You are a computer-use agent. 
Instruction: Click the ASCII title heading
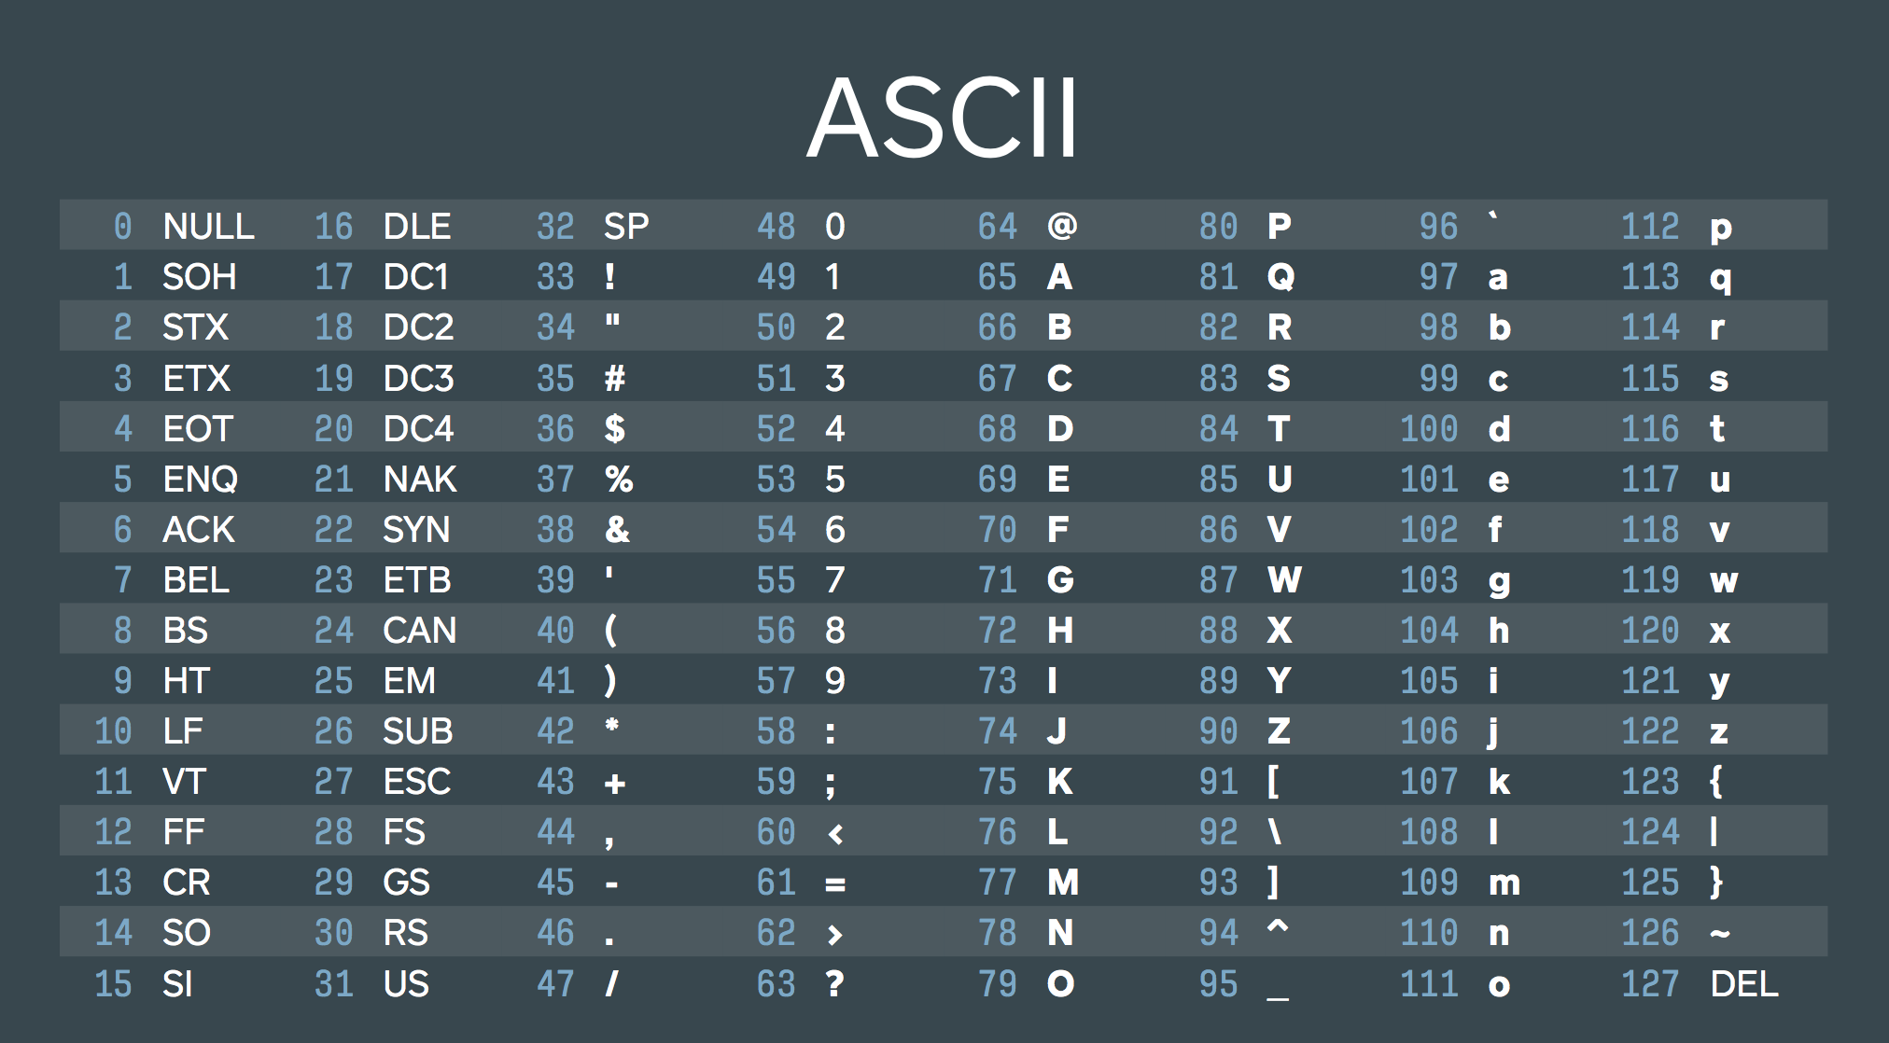click(943, 118)
